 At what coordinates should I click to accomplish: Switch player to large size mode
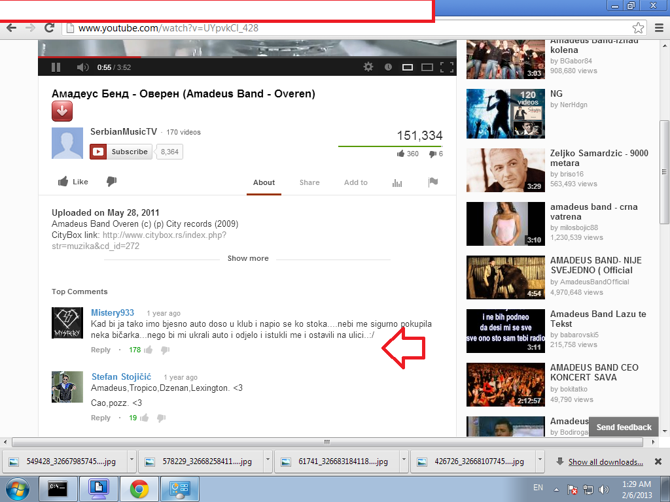[x=427, y=67]
